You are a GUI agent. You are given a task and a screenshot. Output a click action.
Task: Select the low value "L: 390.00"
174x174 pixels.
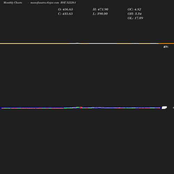pos(100,14)
